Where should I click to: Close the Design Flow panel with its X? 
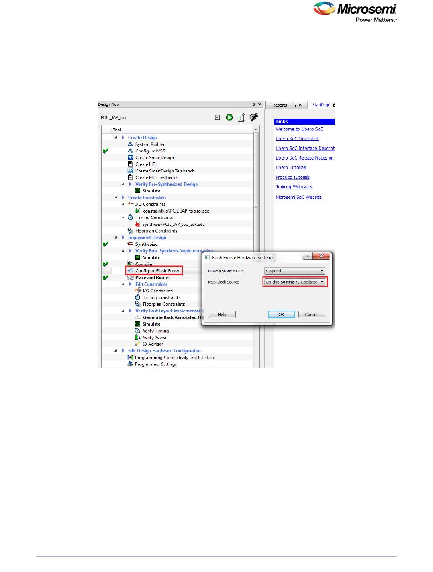coord(259,104)
